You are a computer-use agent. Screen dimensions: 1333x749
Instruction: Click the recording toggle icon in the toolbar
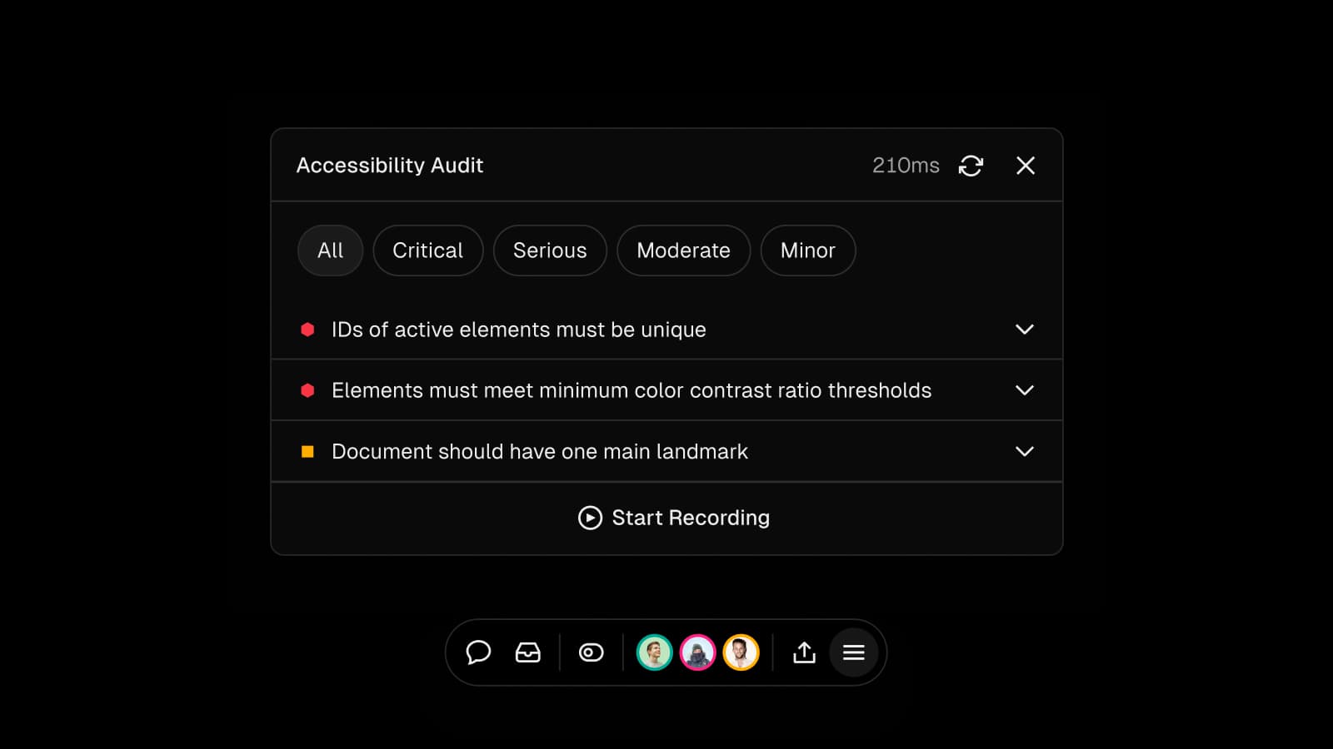click(x=591, y=652)
